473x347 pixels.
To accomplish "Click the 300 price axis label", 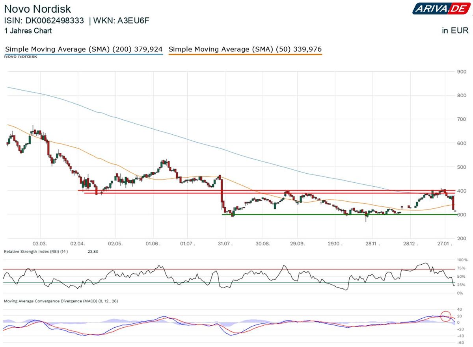I will (462, 214).
